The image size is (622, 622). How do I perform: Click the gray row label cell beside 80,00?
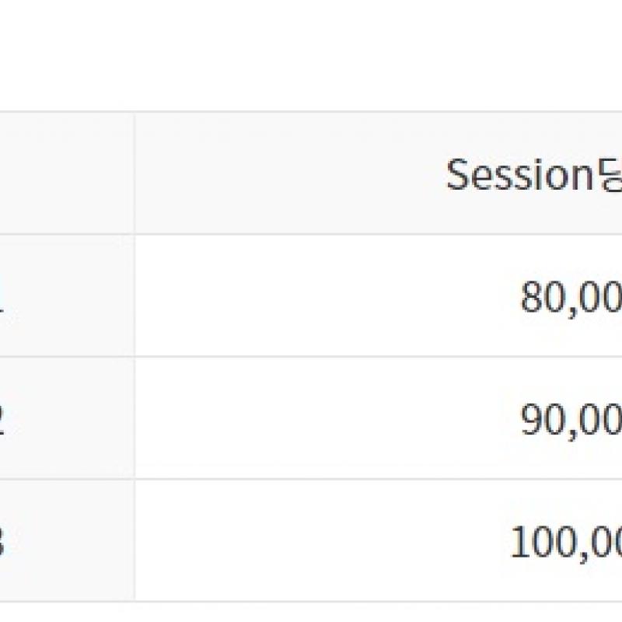(x=67, y=295)
